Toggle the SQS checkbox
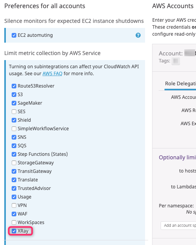The image size is (196, 245). coord(14,146)
